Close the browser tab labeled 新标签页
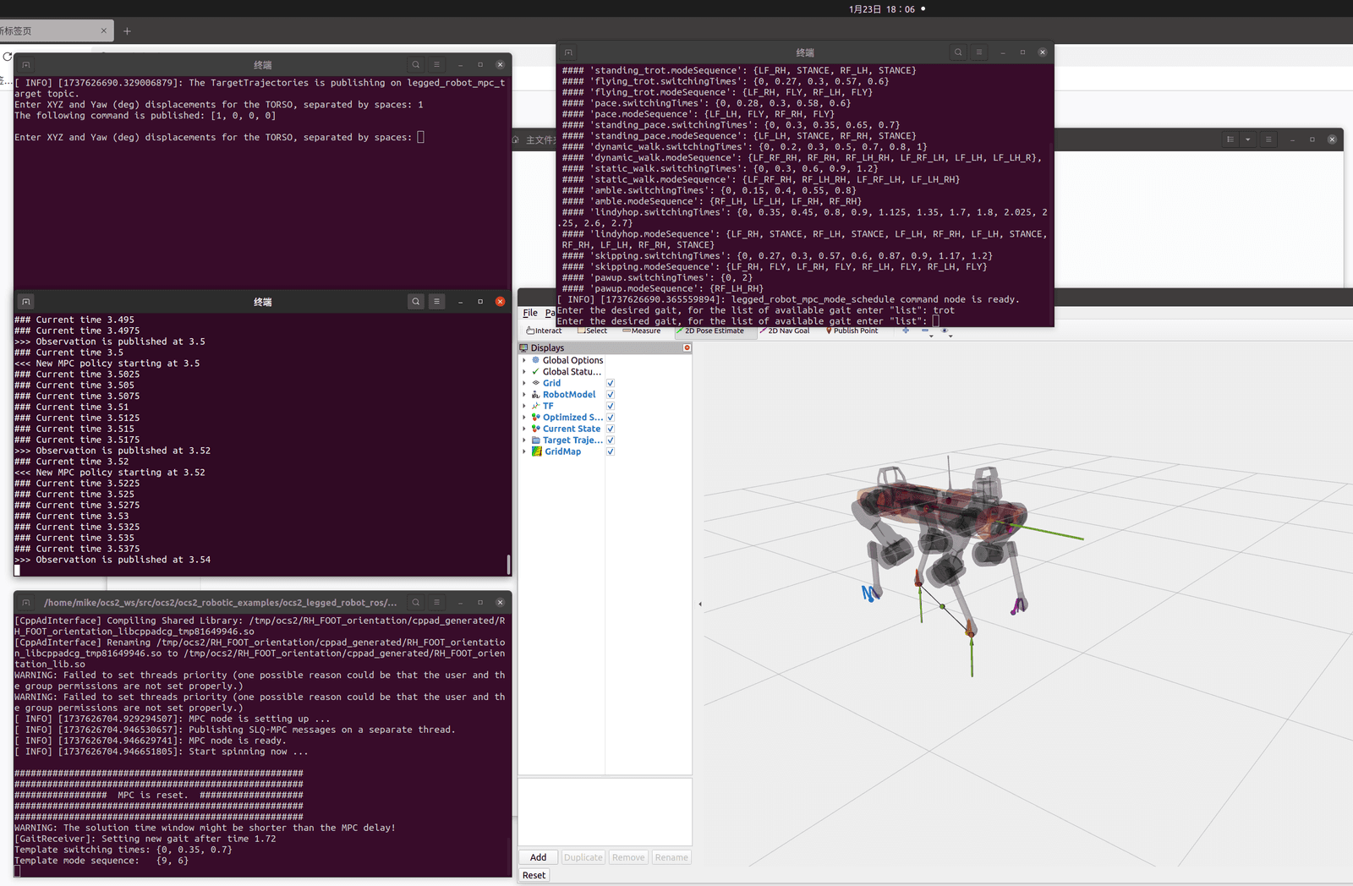 click(104, 30)
